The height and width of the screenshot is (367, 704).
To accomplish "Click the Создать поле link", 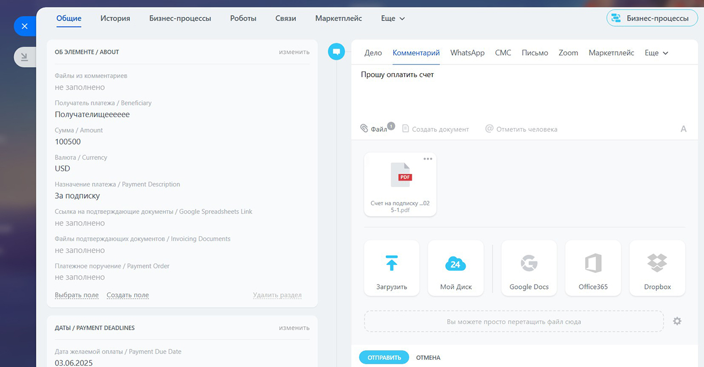I will click(128, 295).
